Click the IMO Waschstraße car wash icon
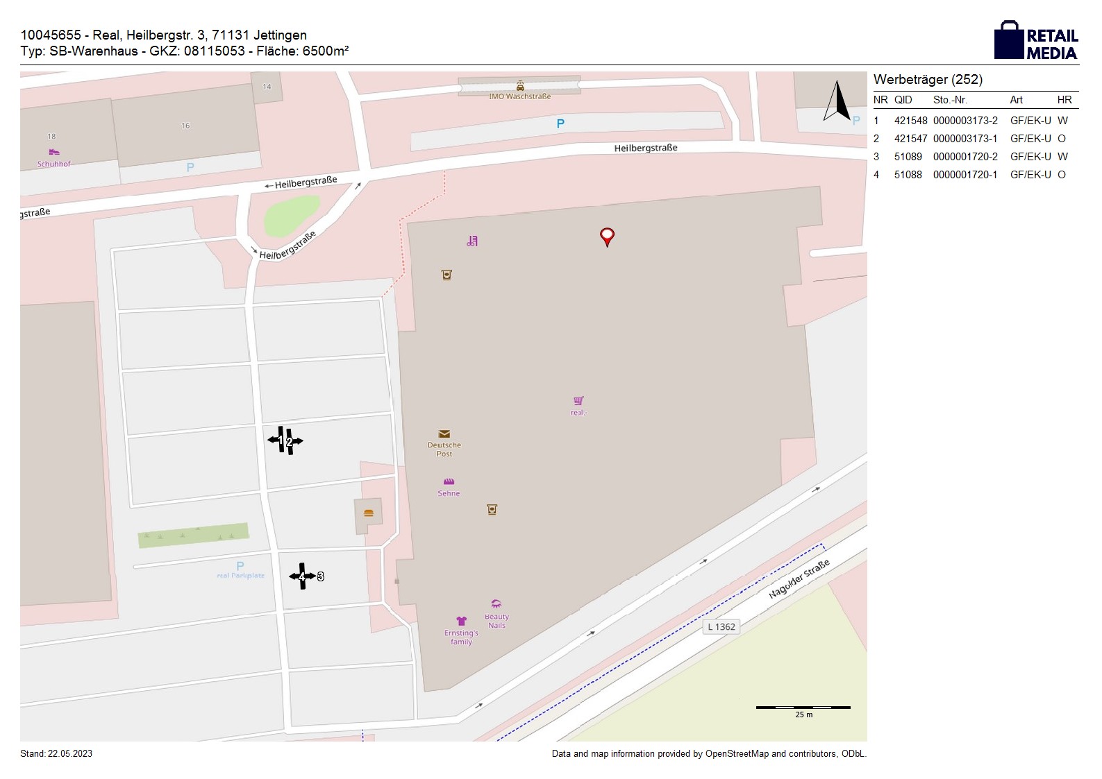Image resolution: width=1102 pixels, height=779 pixels. pos(520,86)
